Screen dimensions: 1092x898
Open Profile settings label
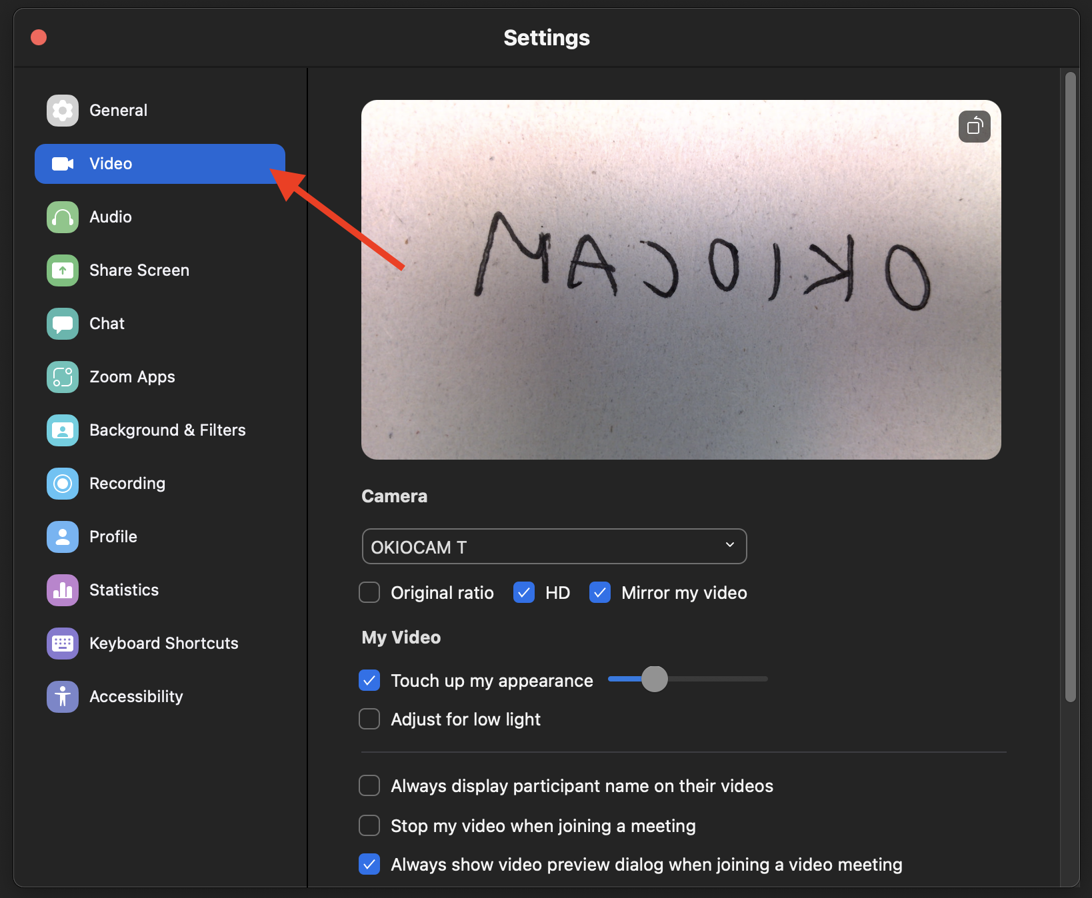(113, 537)
